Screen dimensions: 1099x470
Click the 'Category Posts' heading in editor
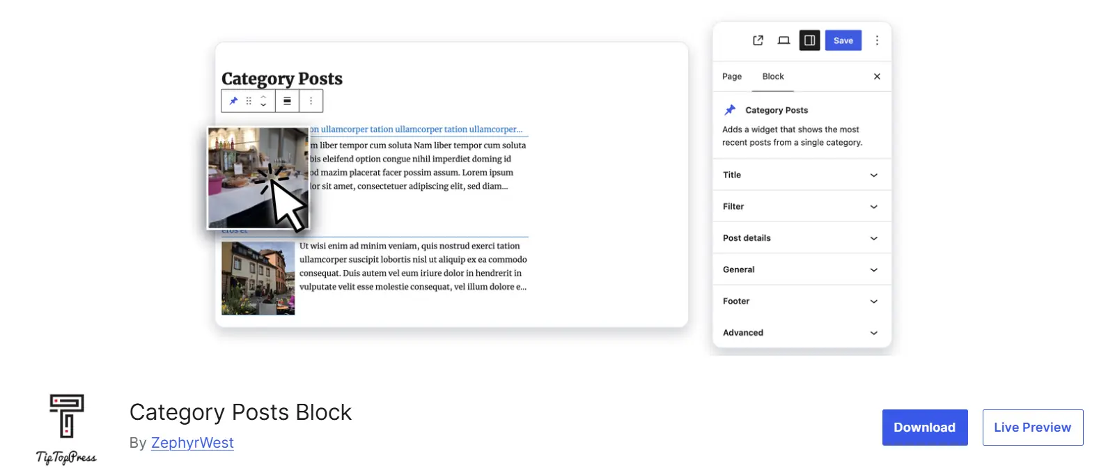click(x=282, y=79)
